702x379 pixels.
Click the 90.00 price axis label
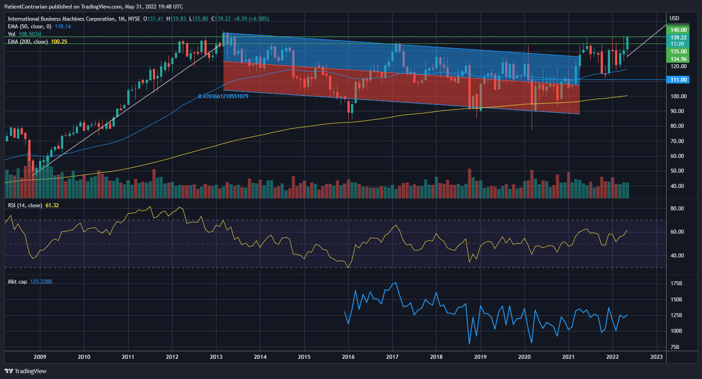pos(677,111)
